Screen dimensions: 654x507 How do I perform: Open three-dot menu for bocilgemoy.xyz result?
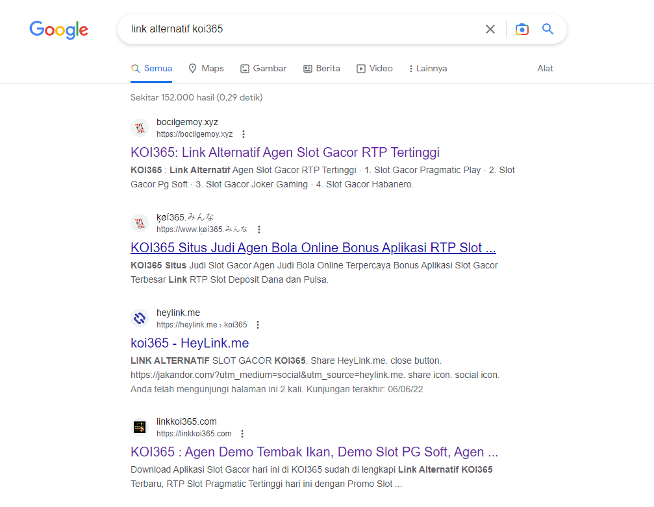[x=244, y=134]
